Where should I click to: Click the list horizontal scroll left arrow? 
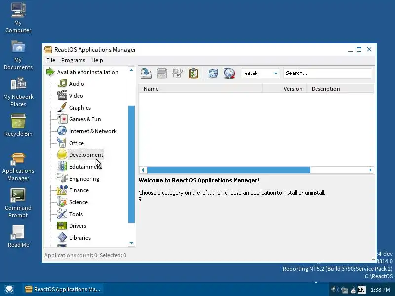point(143,170)
